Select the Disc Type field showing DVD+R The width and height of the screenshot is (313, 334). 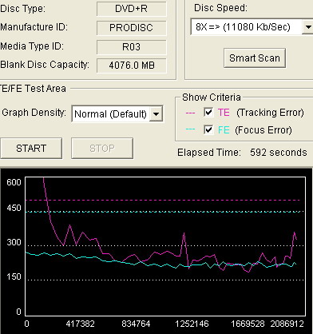(x=132, y=9)
